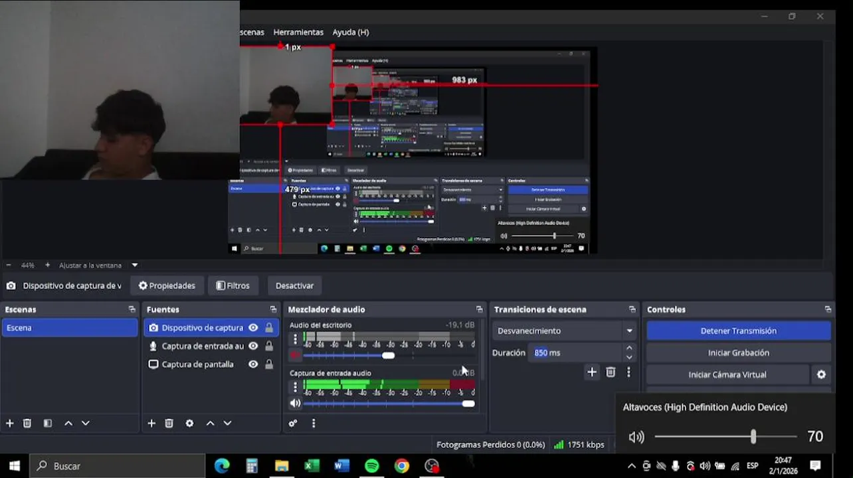Open the Ajustar a la ventana dropdown

[134, 265]
